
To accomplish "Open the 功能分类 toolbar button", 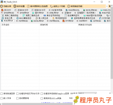I will pos(6,6).
